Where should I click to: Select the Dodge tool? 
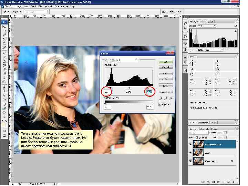pos(4,82)
